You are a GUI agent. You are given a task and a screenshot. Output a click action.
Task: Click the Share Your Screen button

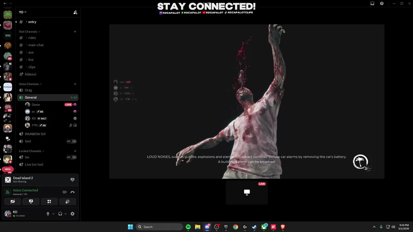click(x=31, y=201)
